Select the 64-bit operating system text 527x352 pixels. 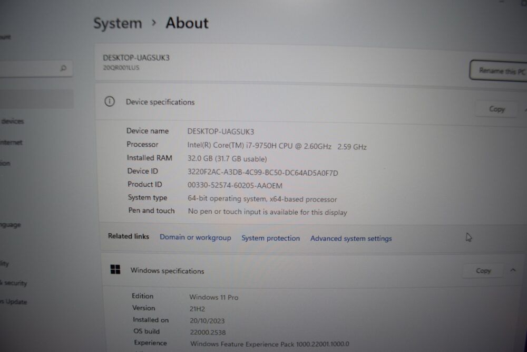(262, 199)
